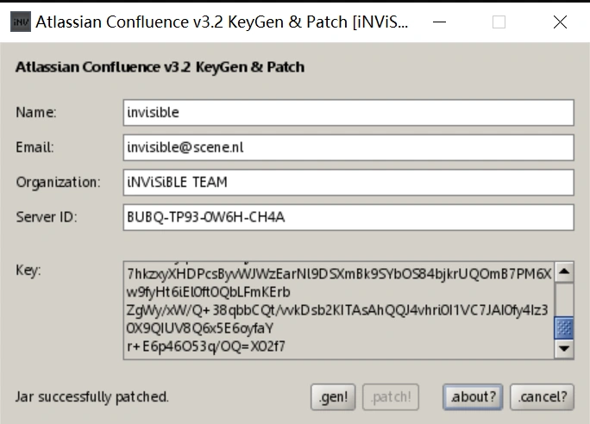Click the .patch! button
This screenshot has height=424, width=590.
(391, 396)
